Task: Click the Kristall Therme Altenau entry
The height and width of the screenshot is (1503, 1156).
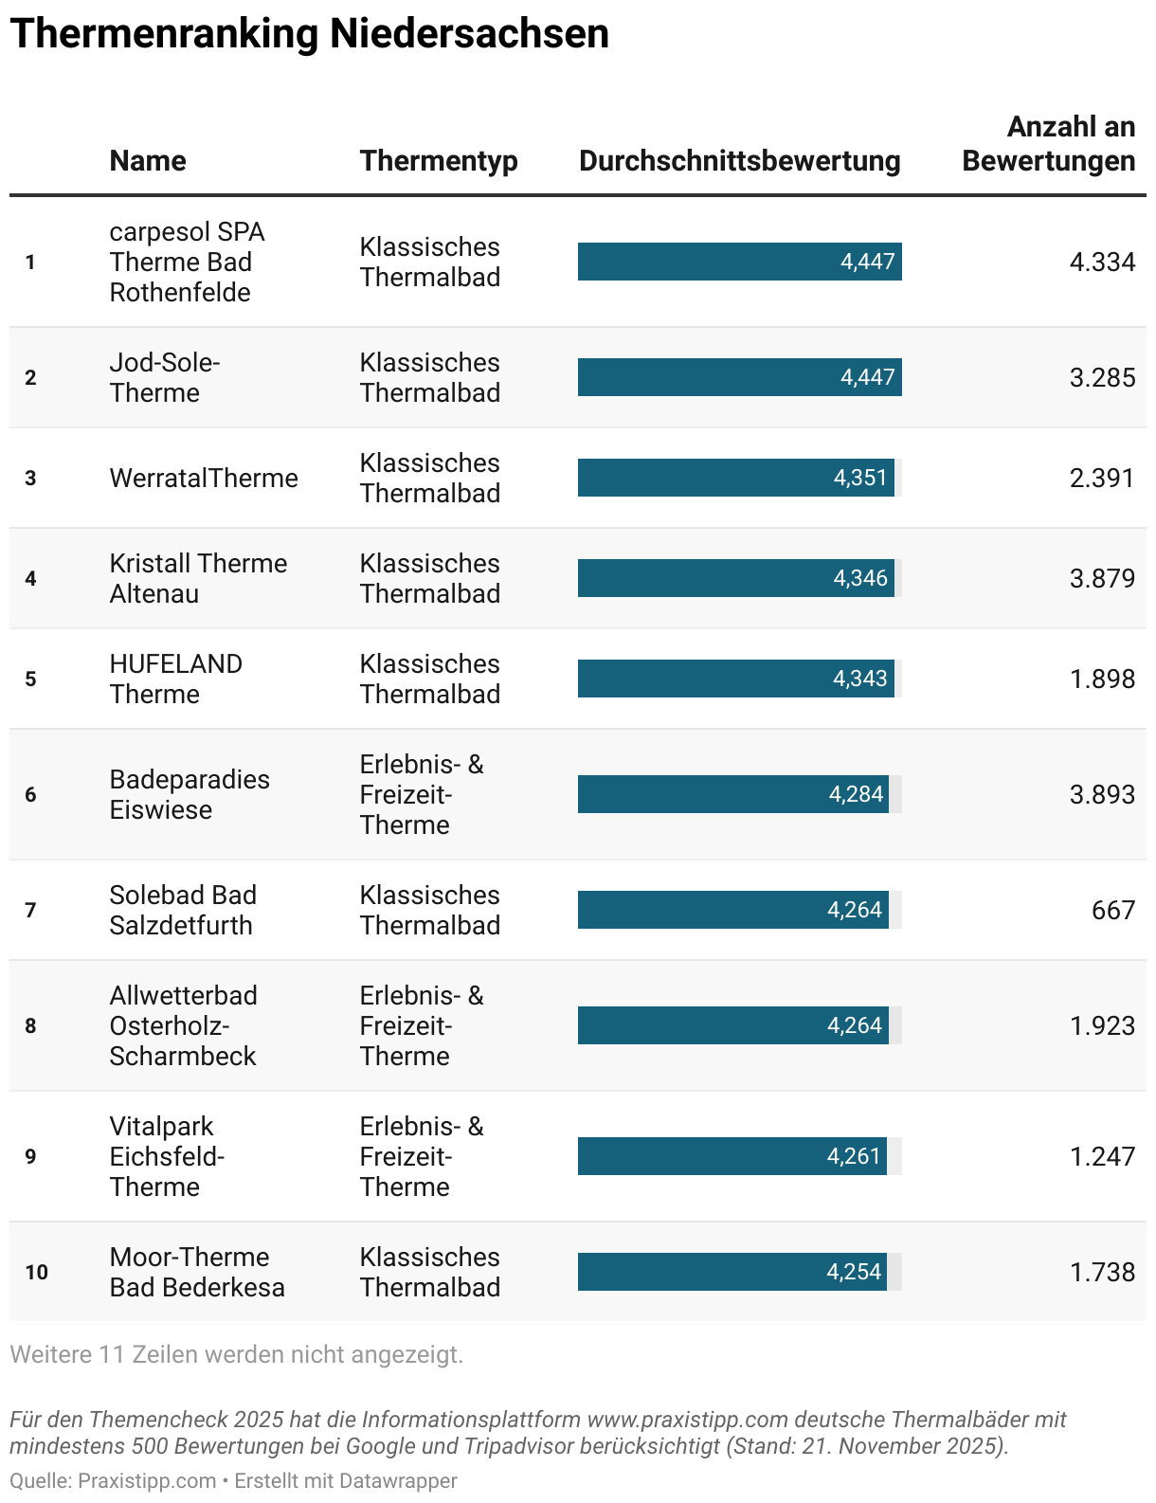Action: click(x=198, y=578)
